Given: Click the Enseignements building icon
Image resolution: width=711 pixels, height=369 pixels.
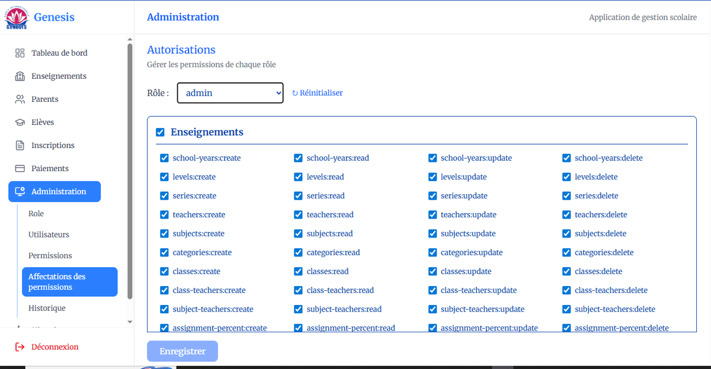Looking at the screenshot, I should [x=20, y=76].
